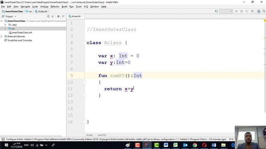Collapse InnerOuterClass project root node

[x=2, y=21]
